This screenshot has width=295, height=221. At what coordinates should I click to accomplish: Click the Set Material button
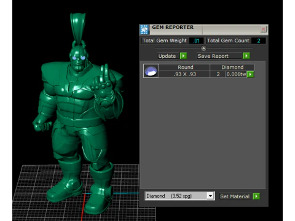pos(235,196)
